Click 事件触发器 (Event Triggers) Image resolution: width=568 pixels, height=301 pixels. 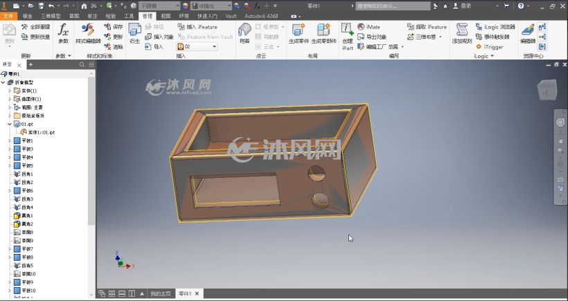[x=492, y=37]
